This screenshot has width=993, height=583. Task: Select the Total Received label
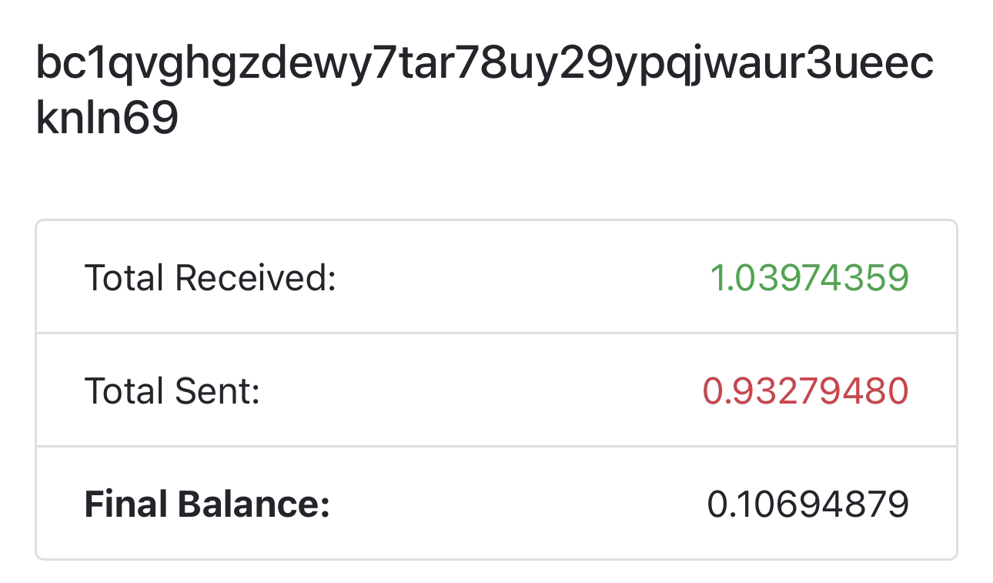[x=210, y=277]
